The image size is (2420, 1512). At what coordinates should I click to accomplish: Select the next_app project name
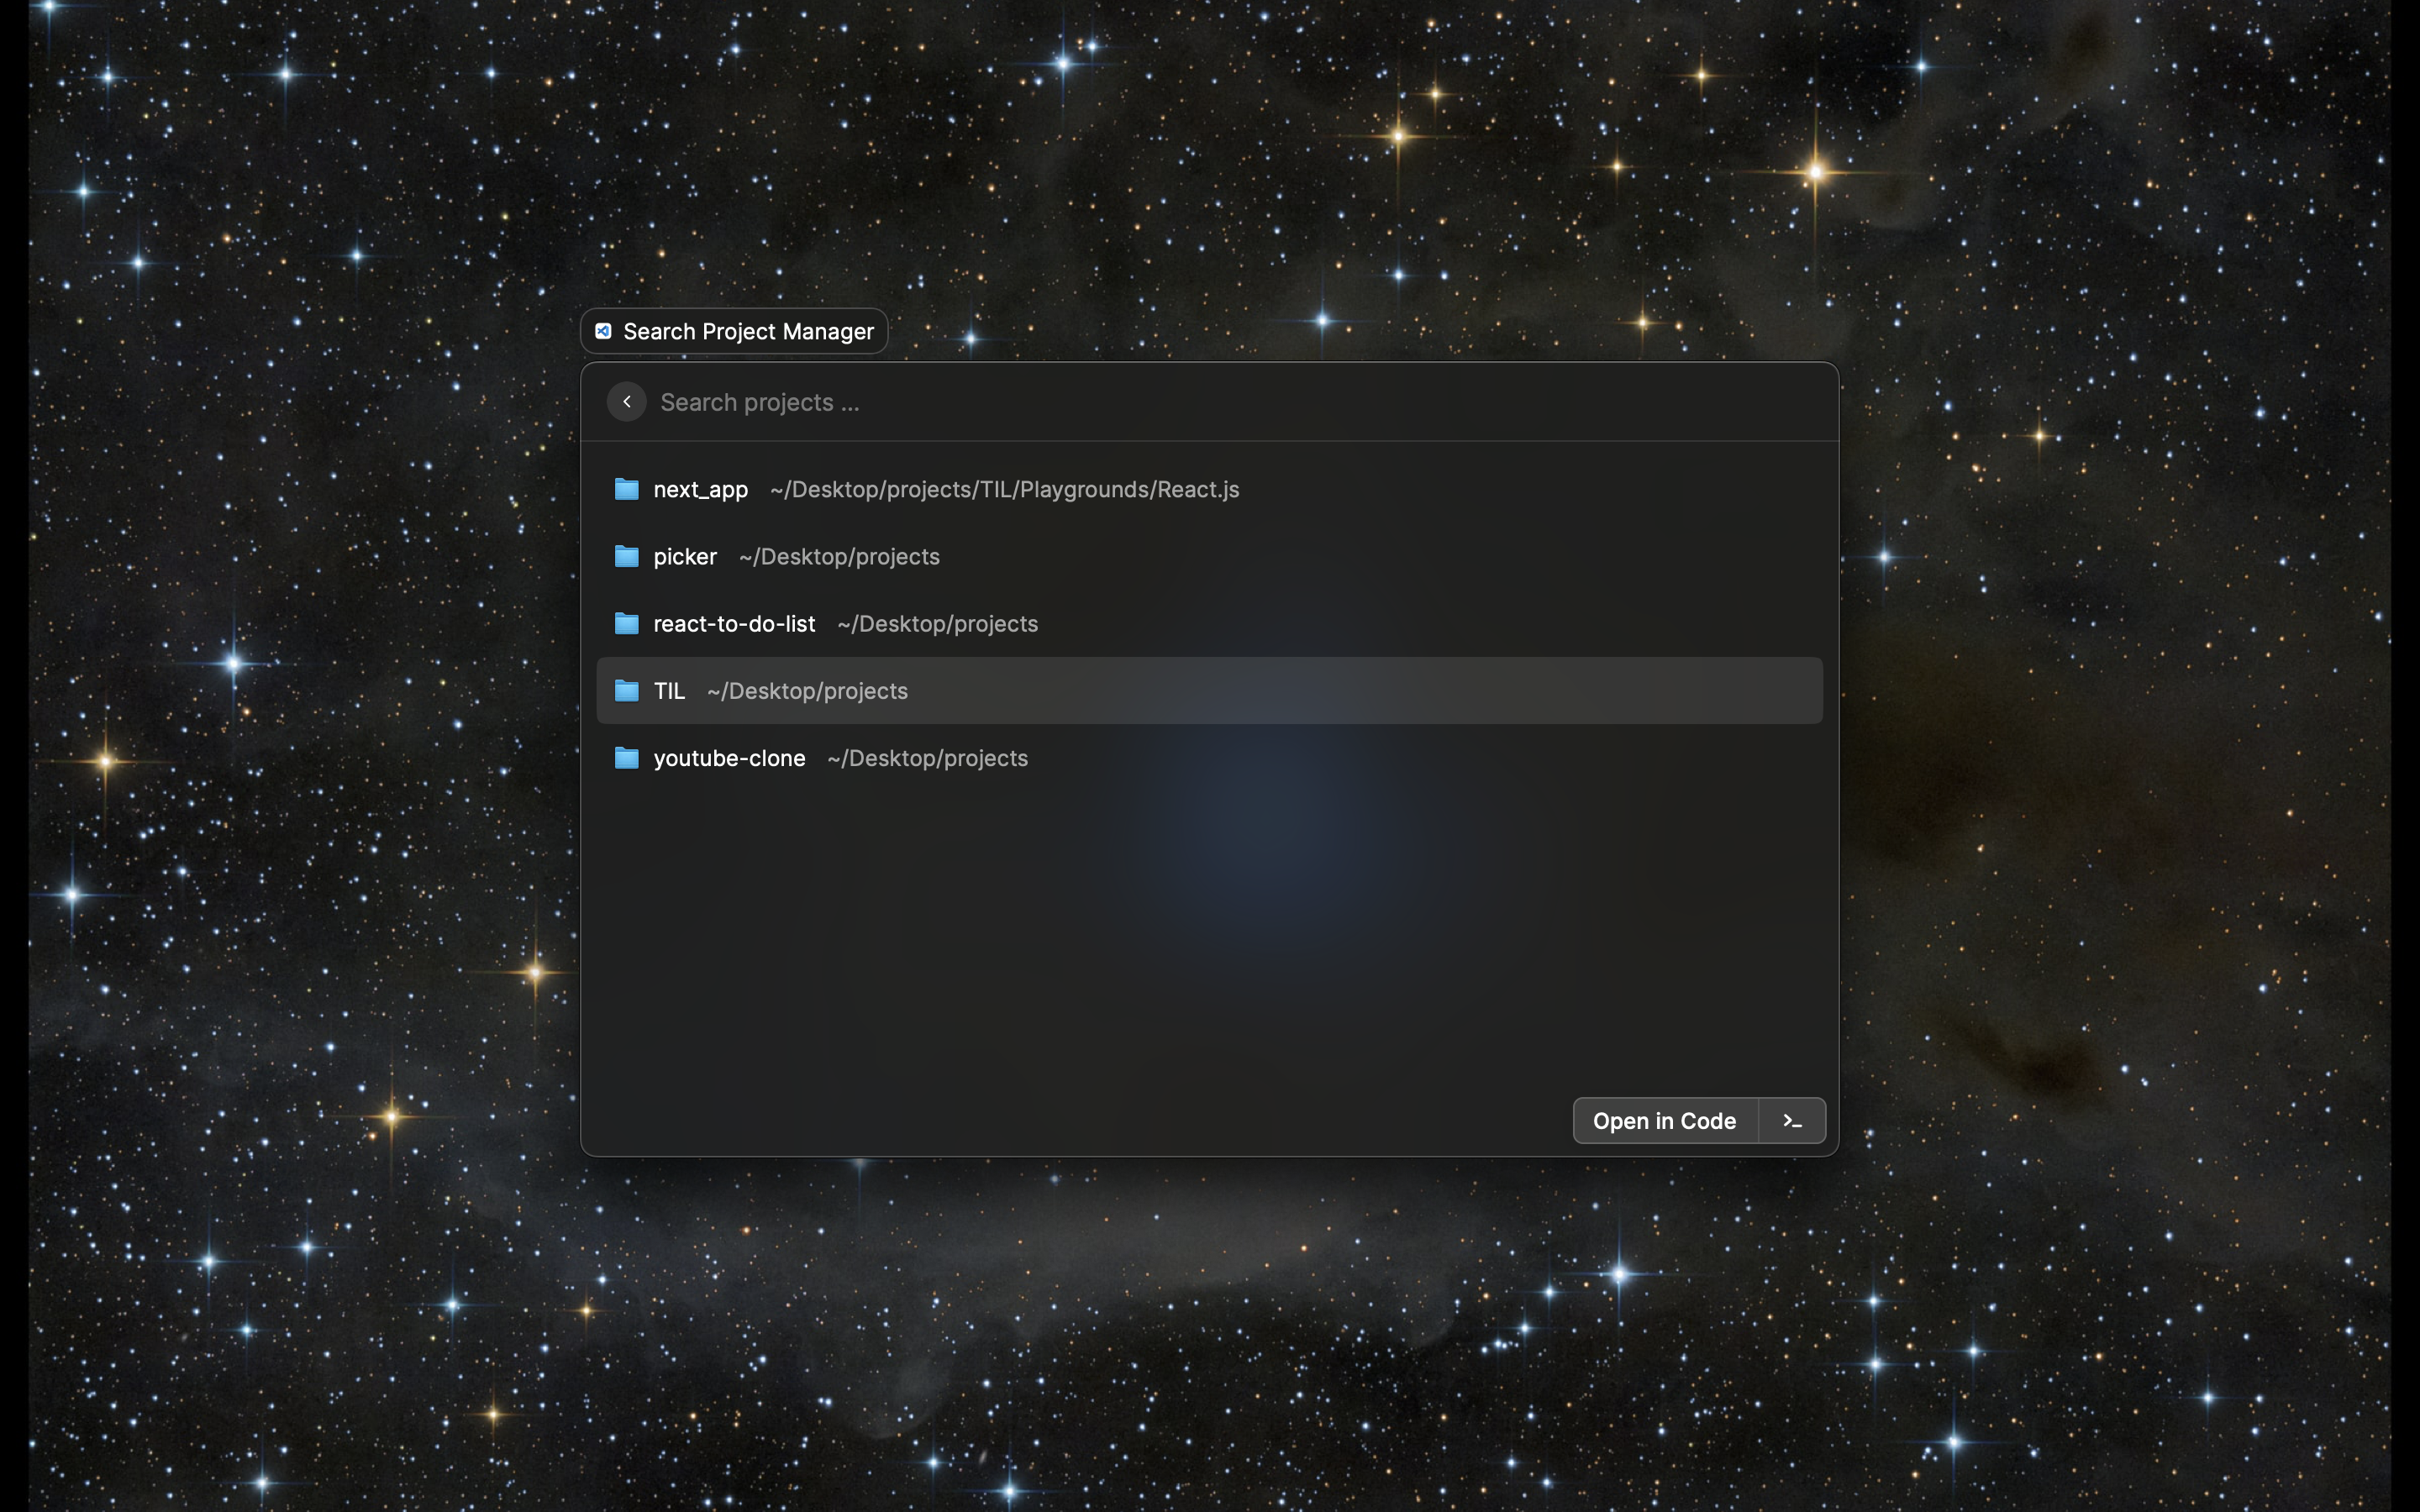[x=700, y=490]
